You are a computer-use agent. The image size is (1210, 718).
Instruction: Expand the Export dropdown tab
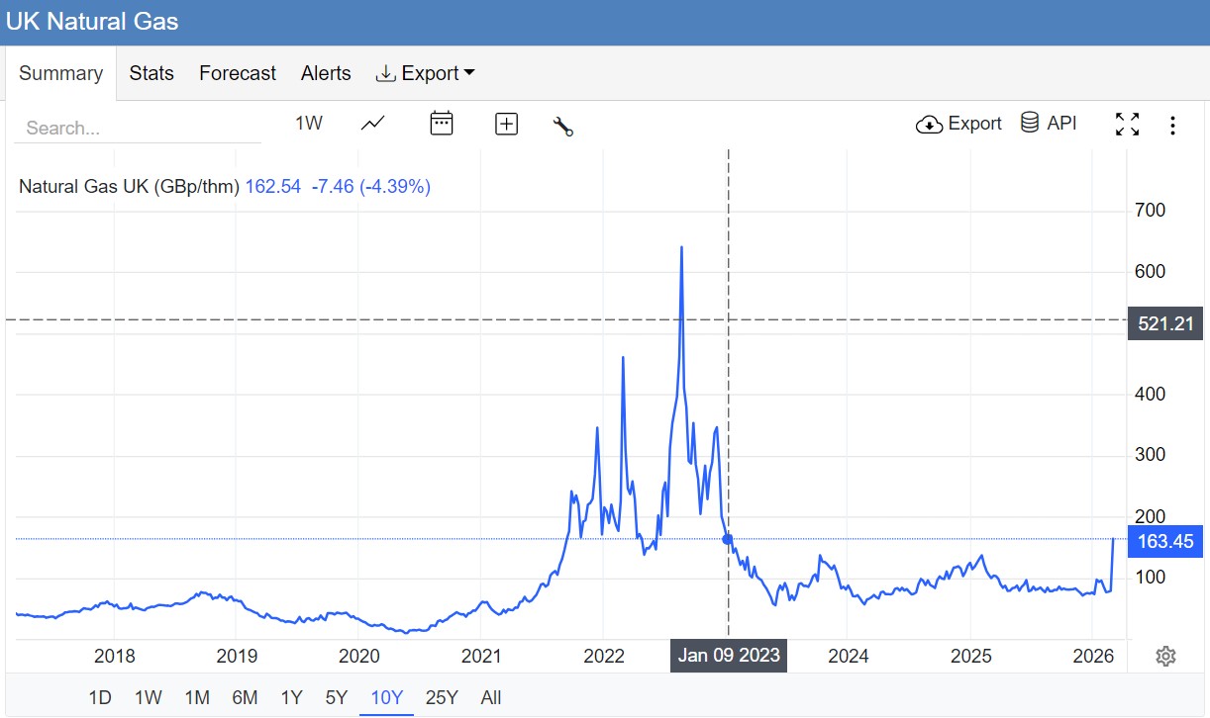coord(425,73)
